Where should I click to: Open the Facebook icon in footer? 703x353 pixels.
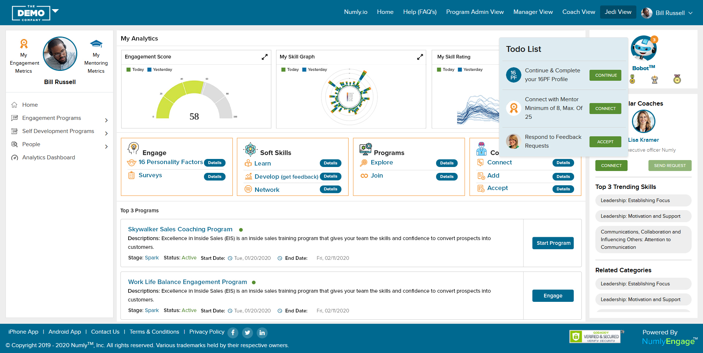233,333
